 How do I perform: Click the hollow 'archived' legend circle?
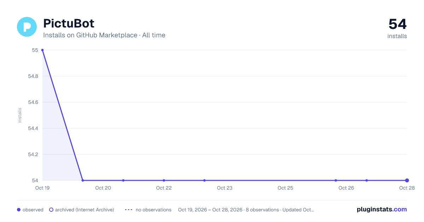[51, 210]
